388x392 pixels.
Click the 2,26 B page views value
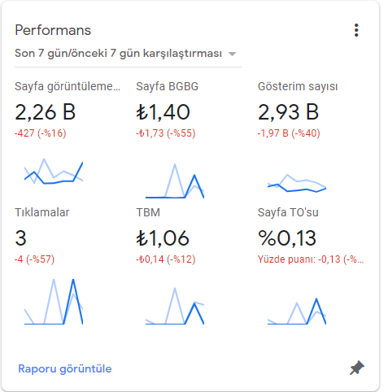coord(45,112)
